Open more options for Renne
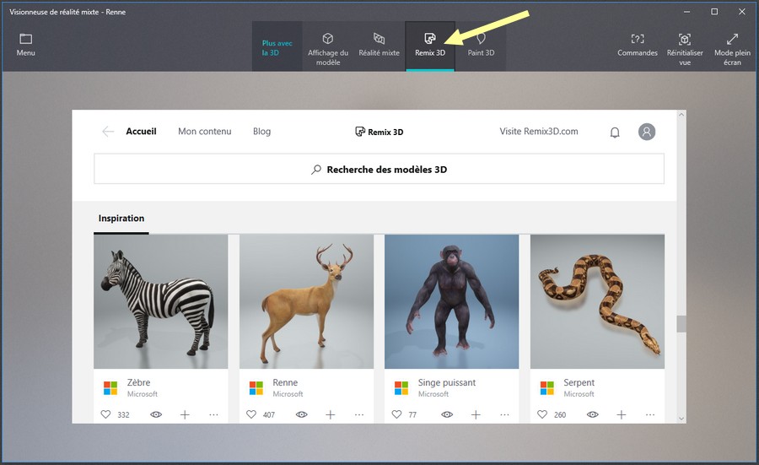Image resolution: width=759 pixels, height=465 pixels. point(359,414)
